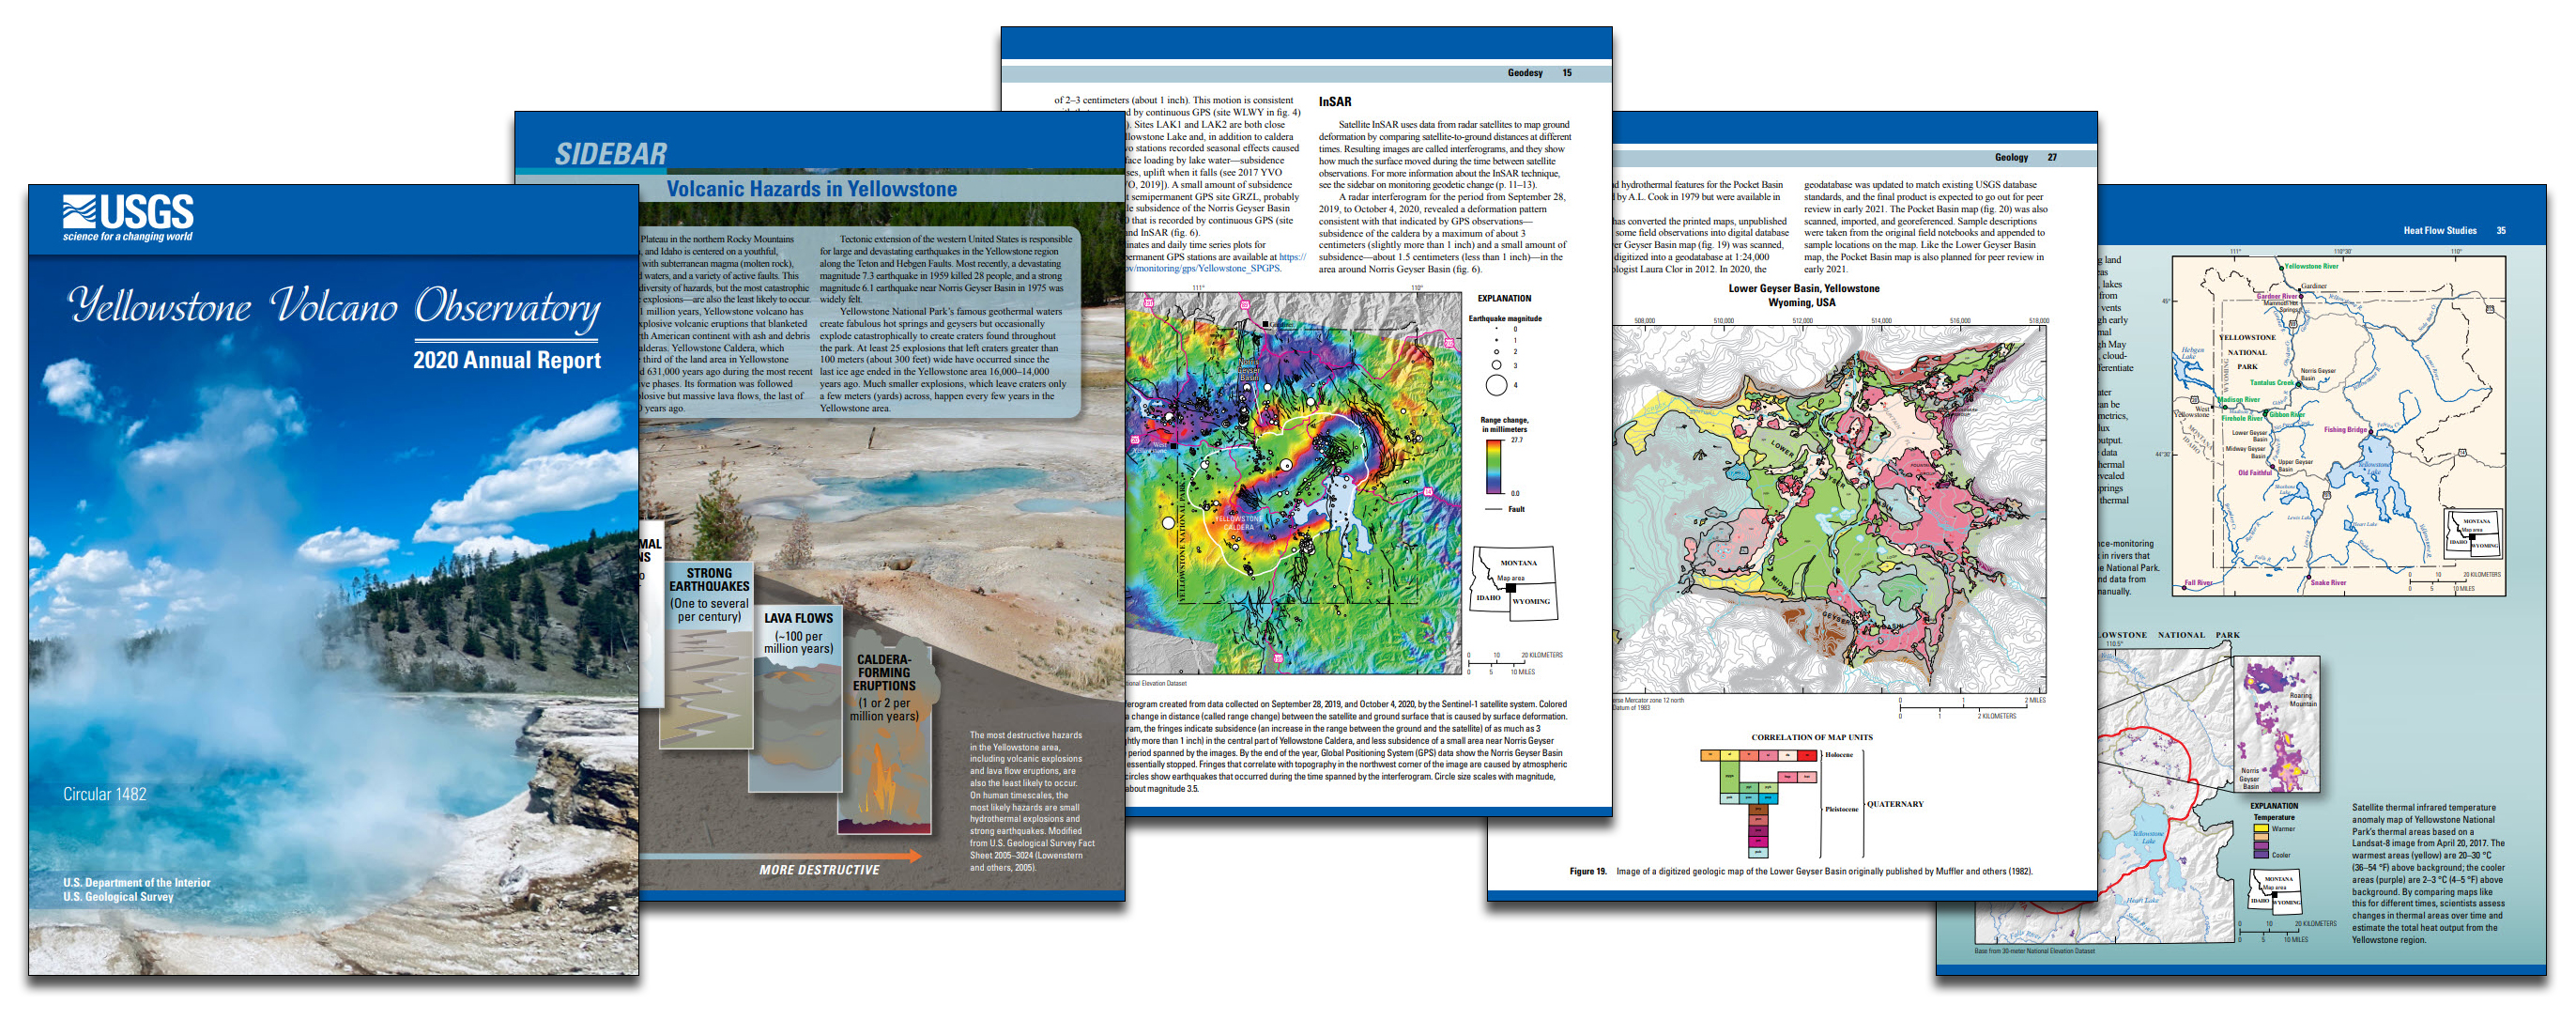Click the Volcanic Hazards in Yellowstone heading

tap(811, 189)
